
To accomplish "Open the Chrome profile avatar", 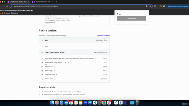I will tap(164, 6).
